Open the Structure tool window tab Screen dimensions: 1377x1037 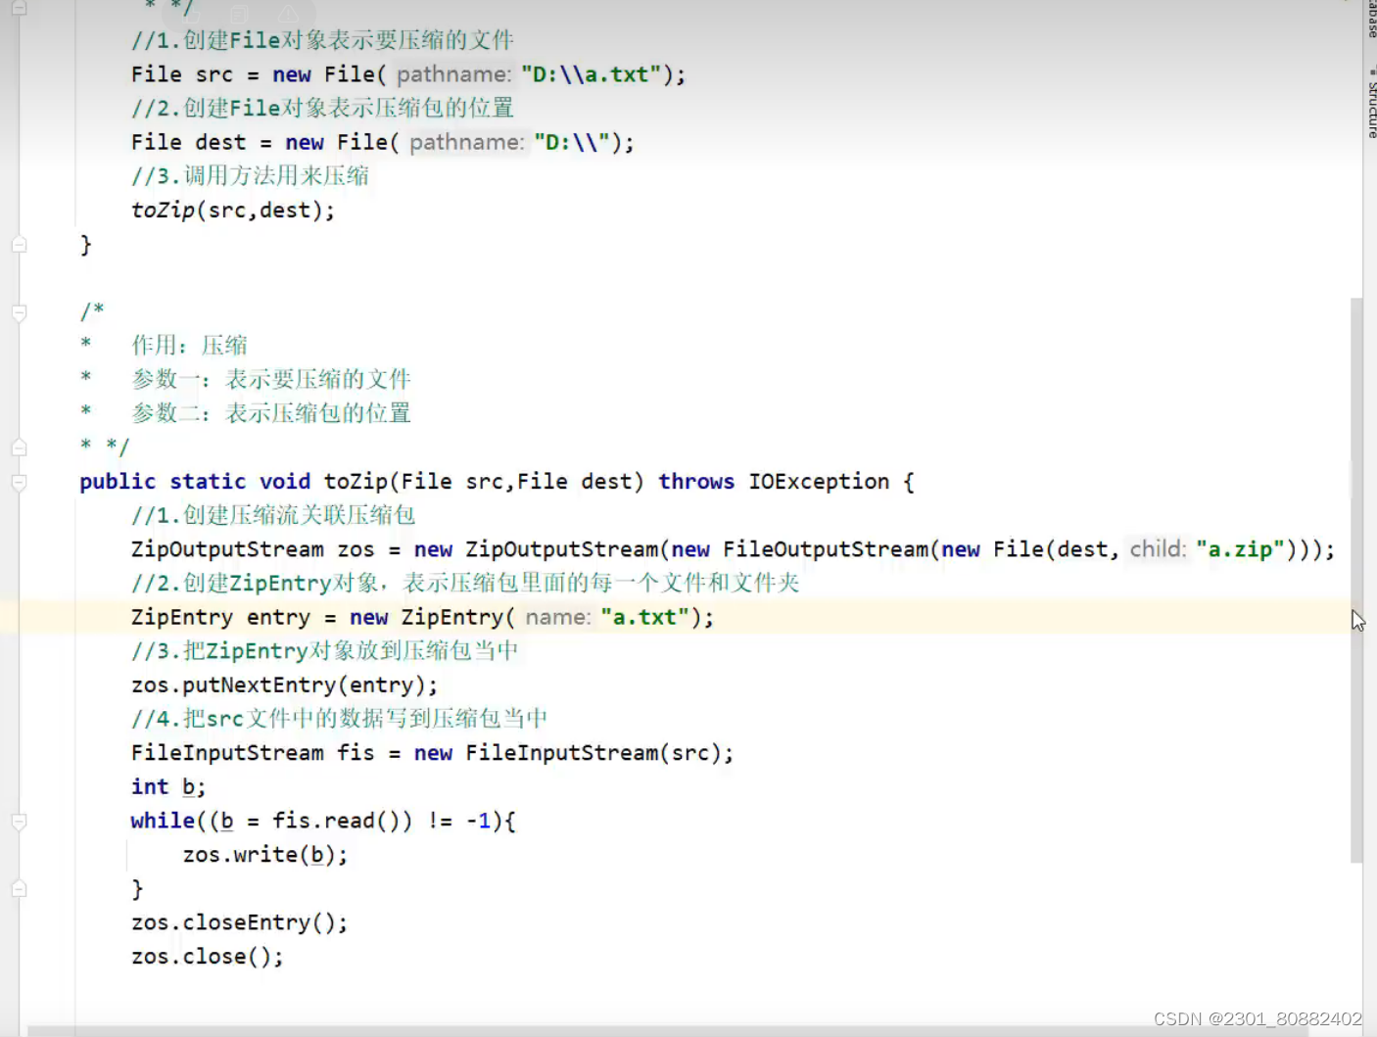(1371, 103)
